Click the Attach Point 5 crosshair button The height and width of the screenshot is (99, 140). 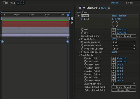pyautogui.click(x=113, y=71)
